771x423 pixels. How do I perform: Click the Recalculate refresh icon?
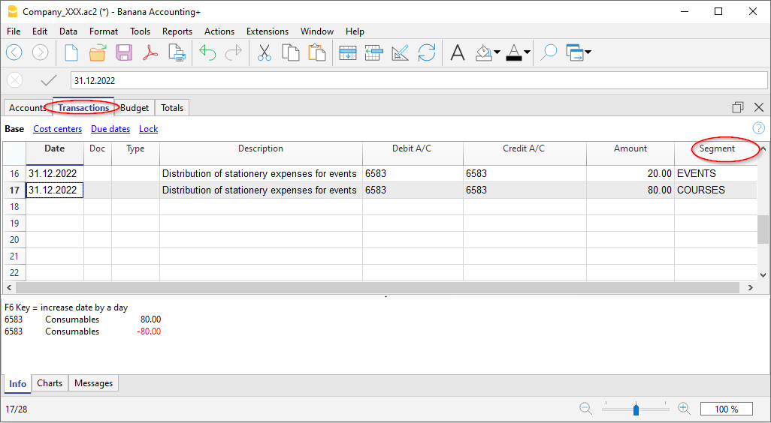click(427, 52)
